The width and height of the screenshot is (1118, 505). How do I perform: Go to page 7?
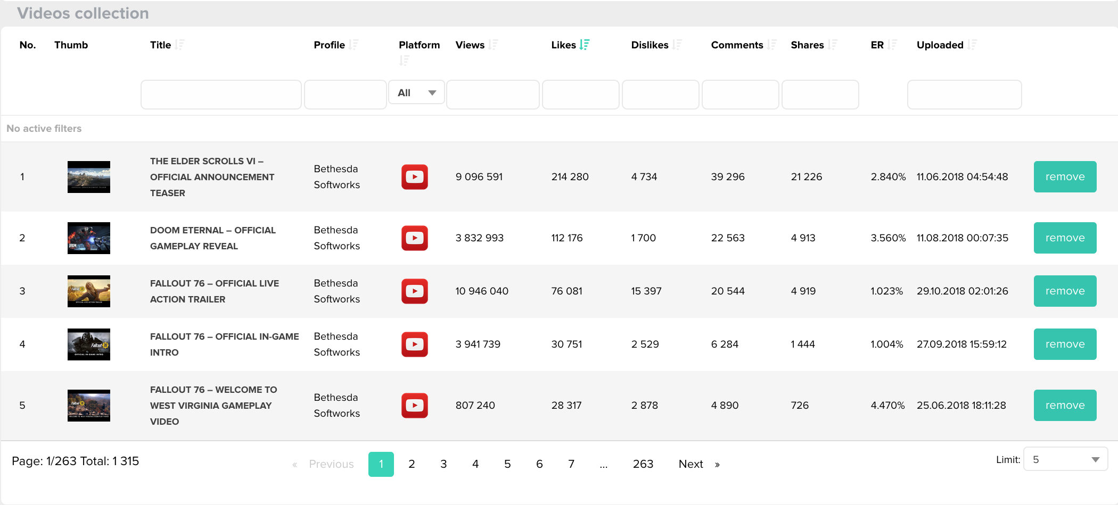pyautogui.click(x=571, y=464)
